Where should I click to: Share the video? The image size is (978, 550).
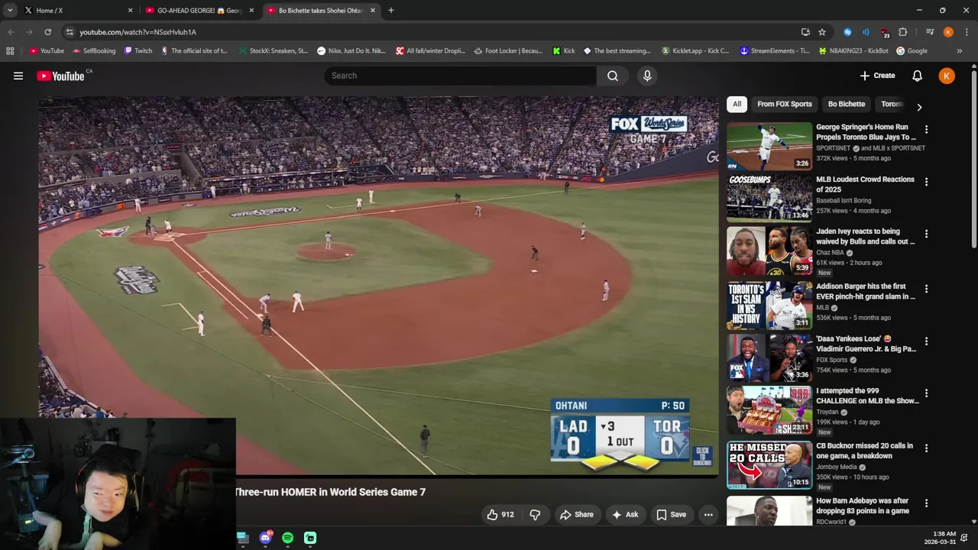(577, 515)
